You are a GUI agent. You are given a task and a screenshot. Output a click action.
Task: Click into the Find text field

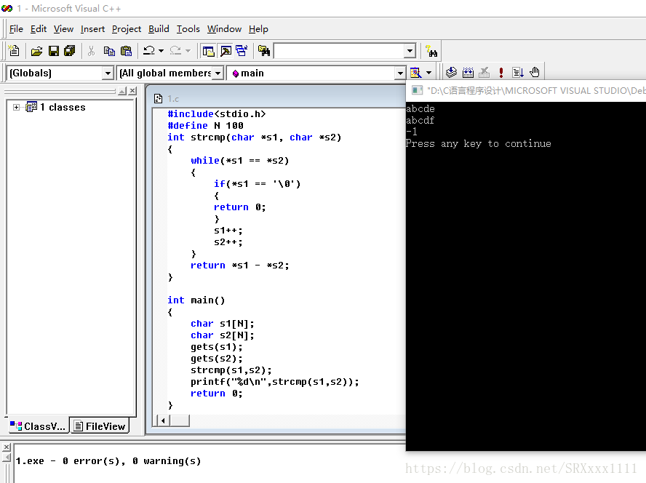pyautogui.click(x=340, y=51)
